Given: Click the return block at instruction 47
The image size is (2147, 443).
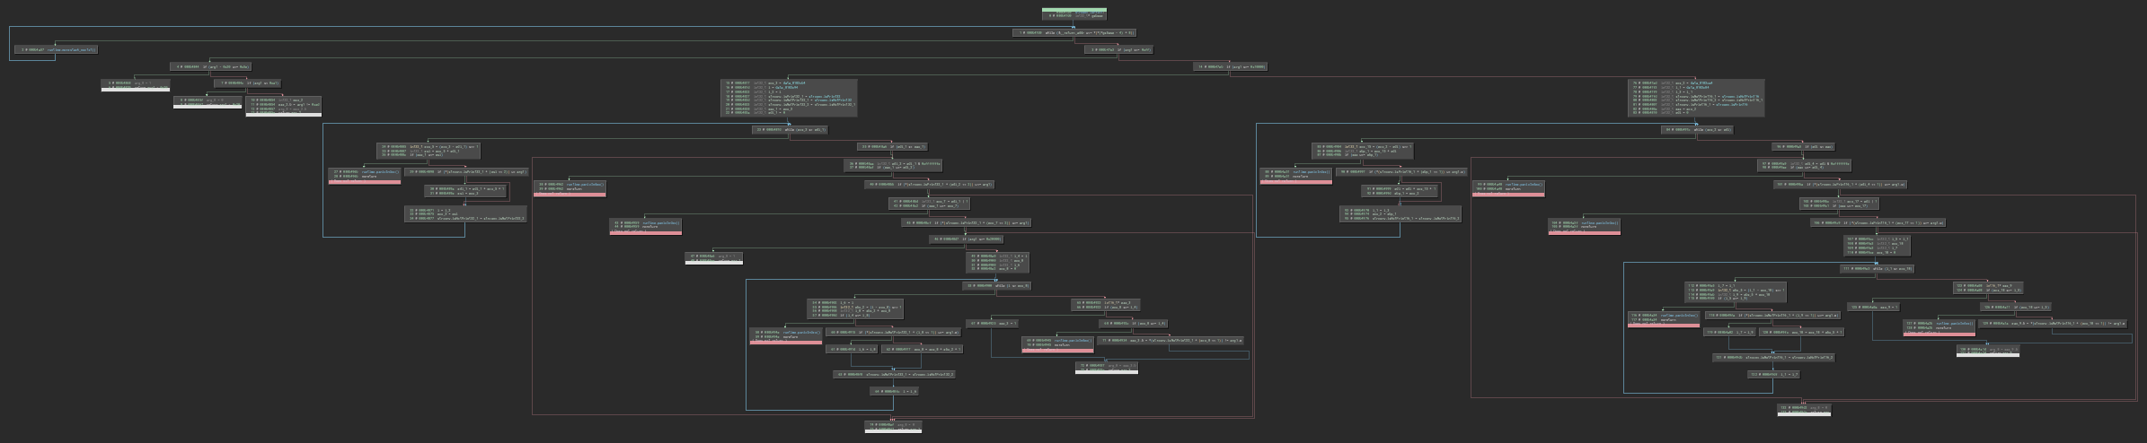Looking at the screenshot, I should 715,258.
